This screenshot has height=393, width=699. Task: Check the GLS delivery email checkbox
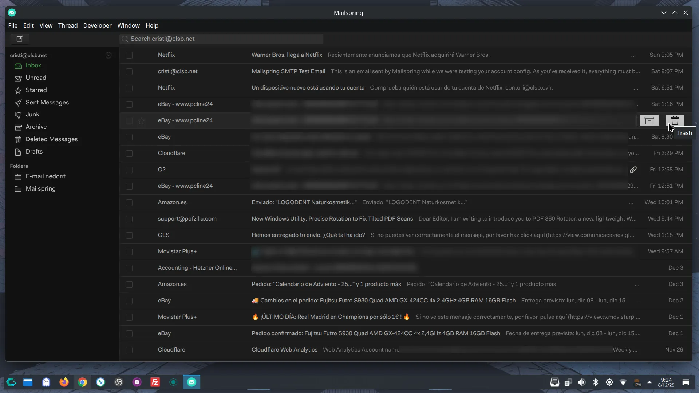click(129, 235)
